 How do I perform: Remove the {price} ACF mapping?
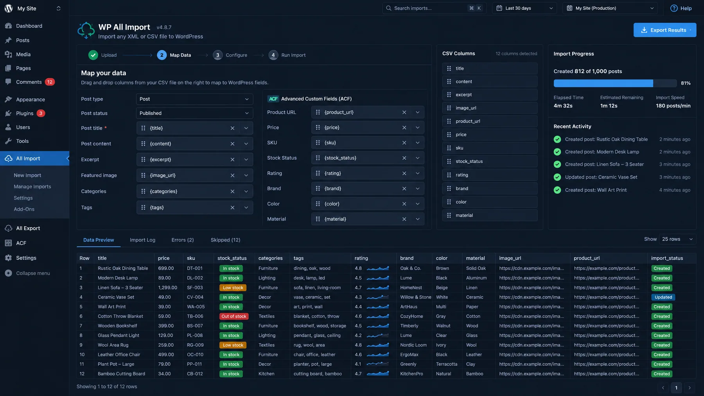pyautogui.click(x=404, y=128)
